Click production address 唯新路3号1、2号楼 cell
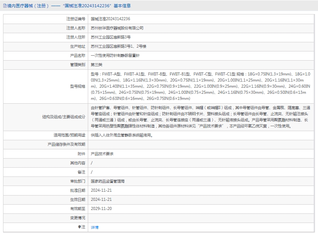 click(118, 46)
